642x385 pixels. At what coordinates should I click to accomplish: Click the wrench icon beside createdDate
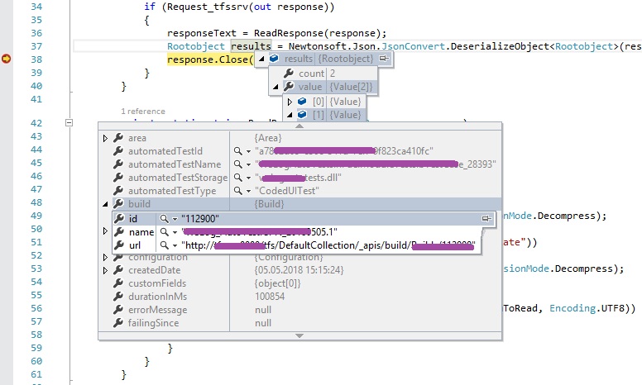[x=118, y=269]
